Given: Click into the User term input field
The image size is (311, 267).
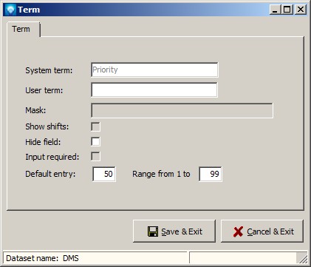Looking at the screenshot, I should point(154,90).
